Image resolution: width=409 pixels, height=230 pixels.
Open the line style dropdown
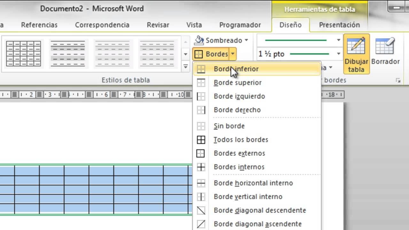click(x=338, y=40)
